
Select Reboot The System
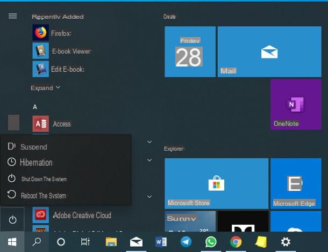coord(66,195)
